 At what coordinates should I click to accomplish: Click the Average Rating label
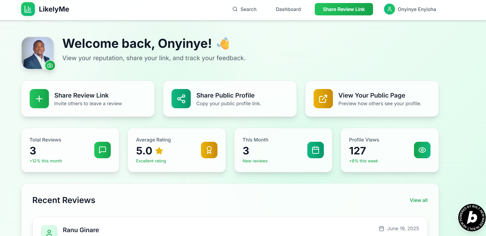coord(153,140)
